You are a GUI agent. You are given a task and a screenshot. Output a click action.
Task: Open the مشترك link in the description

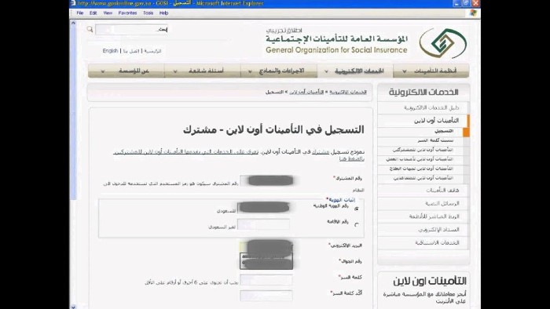pyautogui.click(x=321, y=152)
